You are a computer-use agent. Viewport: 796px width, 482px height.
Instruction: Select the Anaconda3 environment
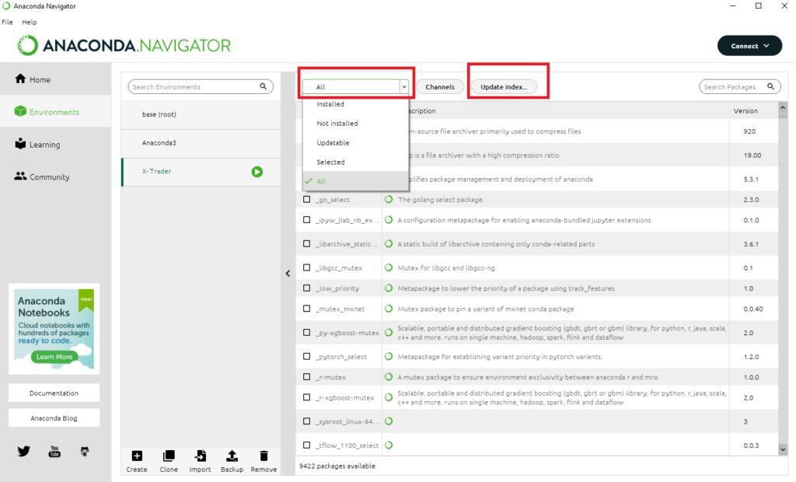coord(201,143)
